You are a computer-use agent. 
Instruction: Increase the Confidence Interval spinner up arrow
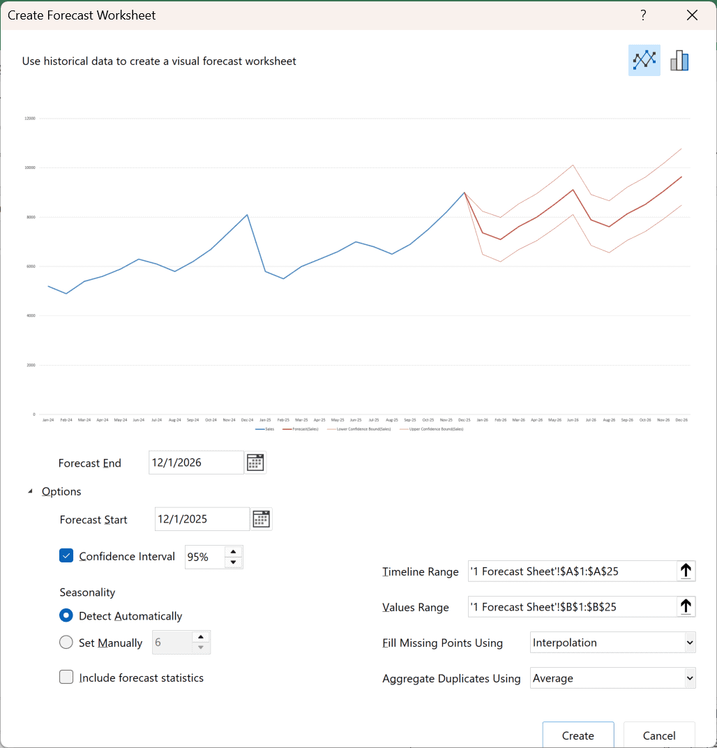pos(233,551)
